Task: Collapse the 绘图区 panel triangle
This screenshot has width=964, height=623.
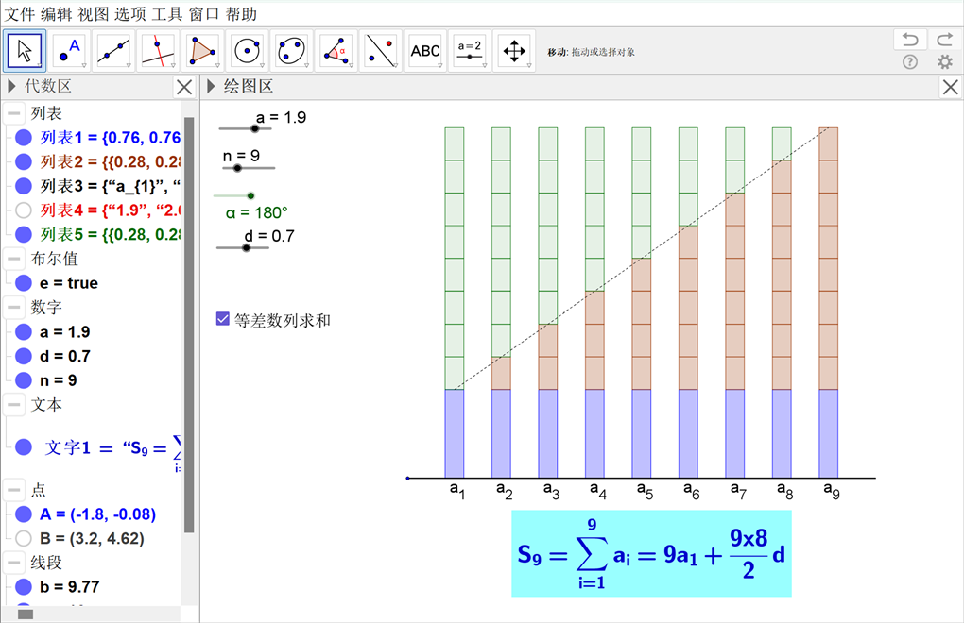Action: pyautogui.click(x=211, y=87)
